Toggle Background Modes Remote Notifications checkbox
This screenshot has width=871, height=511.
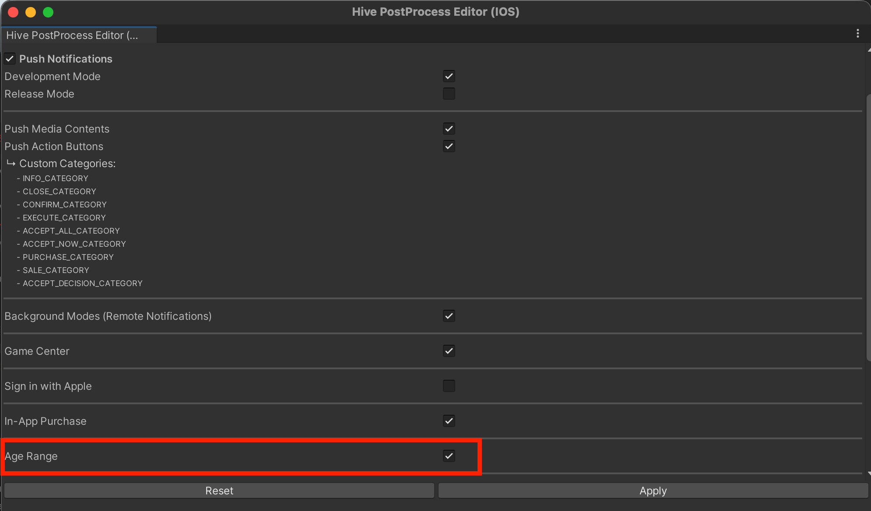[449, 316]
